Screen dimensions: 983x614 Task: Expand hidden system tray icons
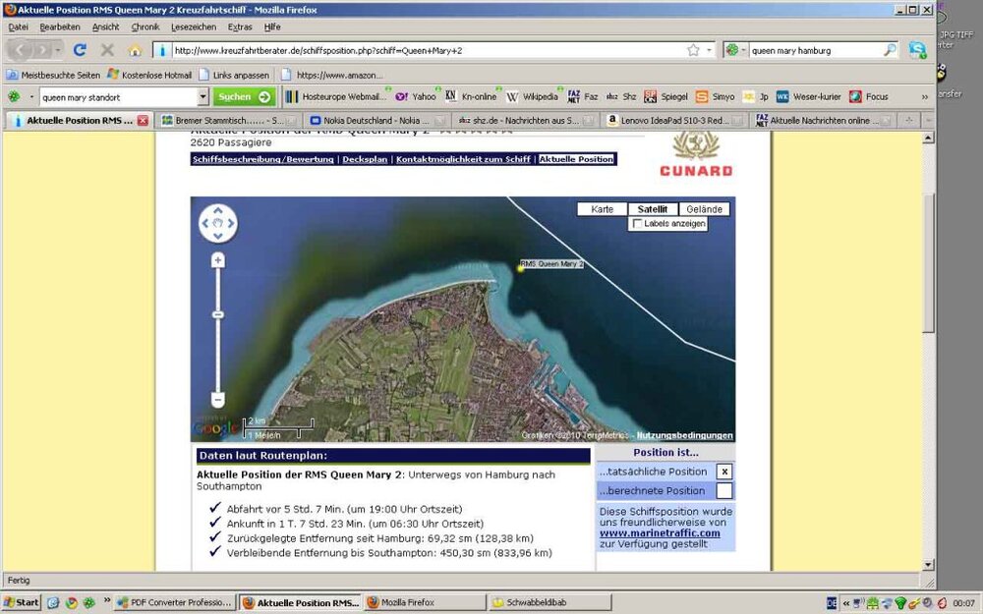[x=846, y=603]
